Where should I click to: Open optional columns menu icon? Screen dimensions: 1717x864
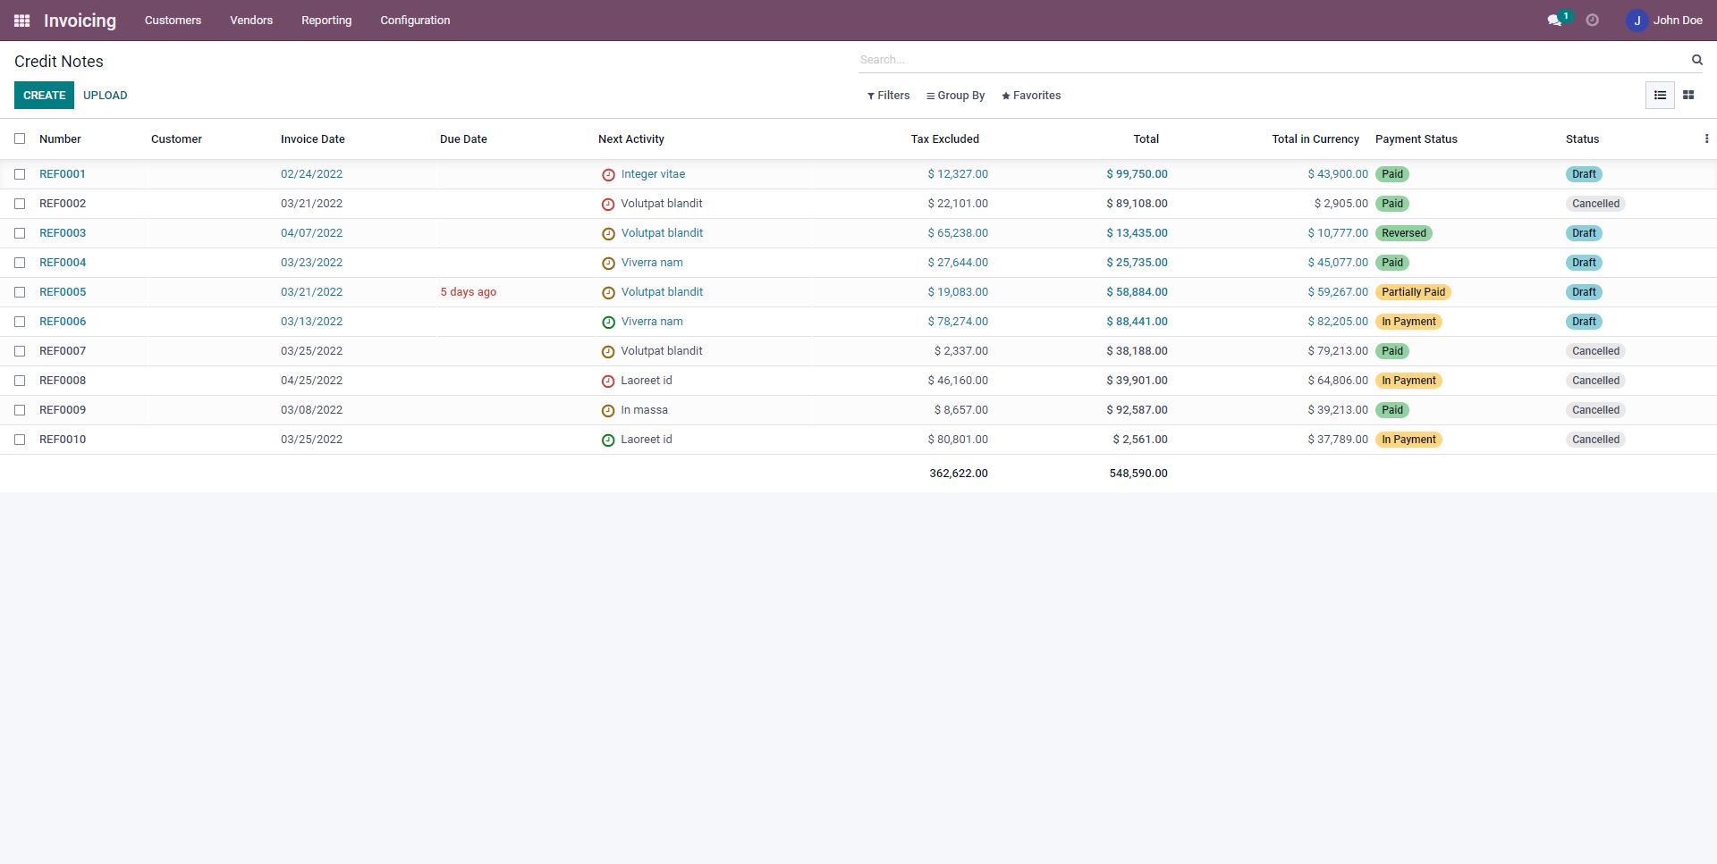pyautogui.click(x=1706, y=139)
